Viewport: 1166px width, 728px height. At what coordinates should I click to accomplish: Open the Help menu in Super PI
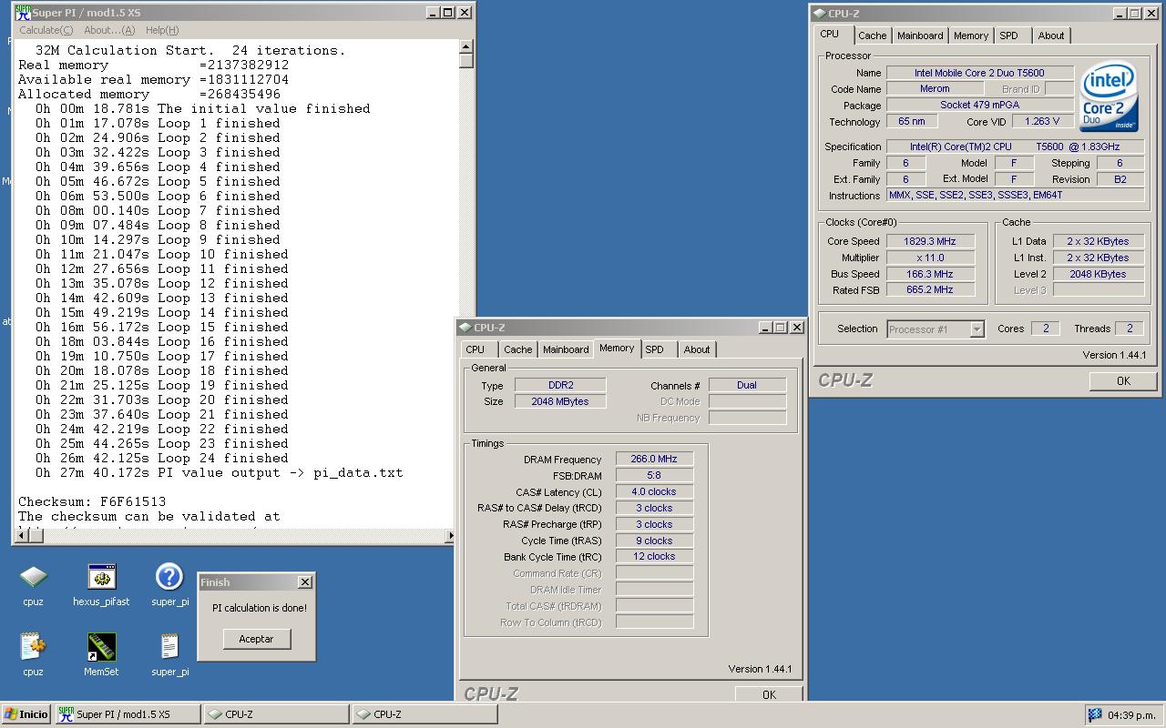[x=162, y=30]
